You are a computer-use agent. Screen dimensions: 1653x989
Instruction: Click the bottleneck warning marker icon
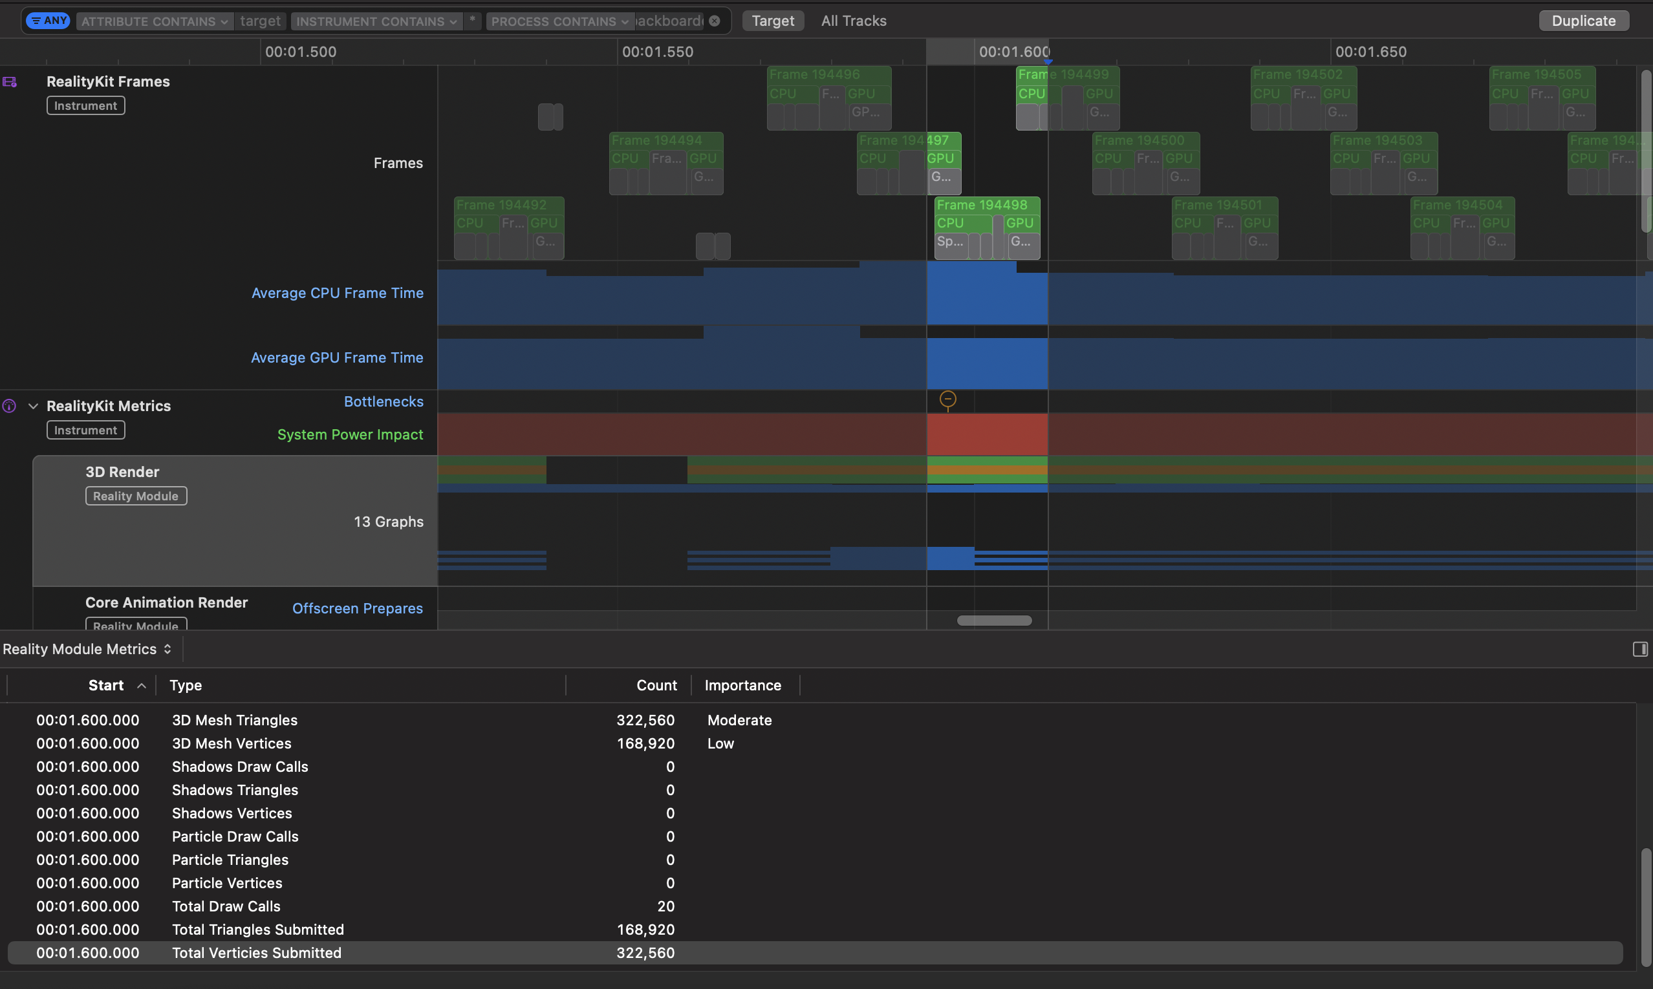click(x=947, y=400)
